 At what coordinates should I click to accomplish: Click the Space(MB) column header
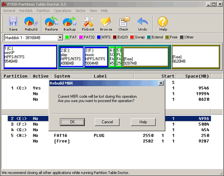(x=194, y=76)
